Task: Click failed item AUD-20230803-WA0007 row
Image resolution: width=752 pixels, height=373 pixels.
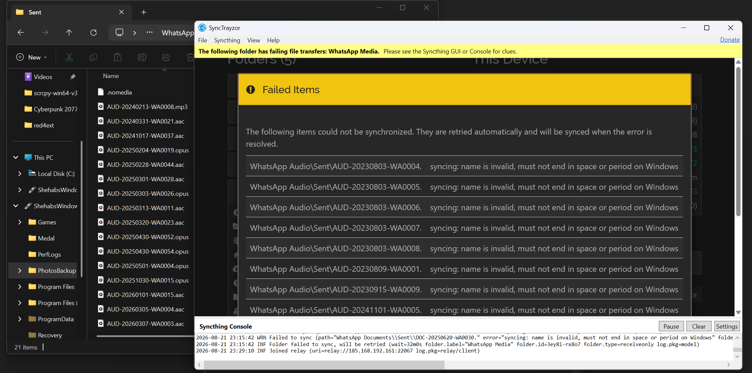Action: [x=464, y=228]
